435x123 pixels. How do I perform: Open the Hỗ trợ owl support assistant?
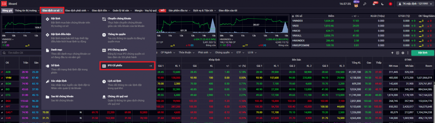click(x=356, y=4)
